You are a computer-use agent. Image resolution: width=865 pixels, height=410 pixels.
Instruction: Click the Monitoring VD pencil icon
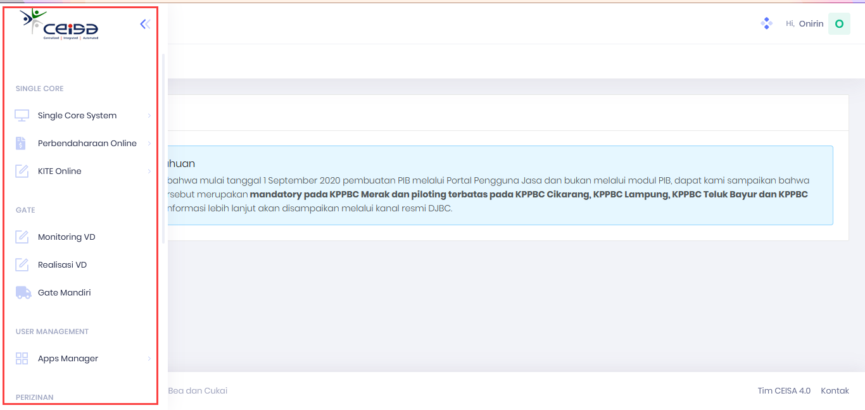(22, 237)
